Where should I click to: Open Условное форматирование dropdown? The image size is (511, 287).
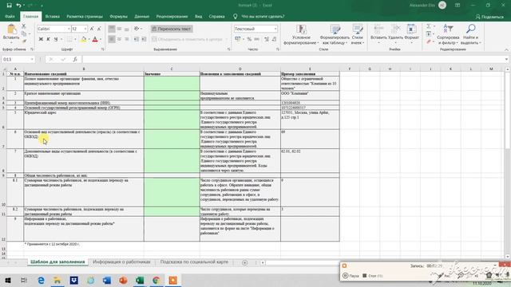click(301, 34)
